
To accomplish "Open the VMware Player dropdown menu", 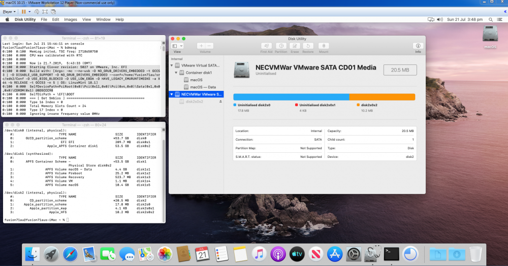I will 9,12.
